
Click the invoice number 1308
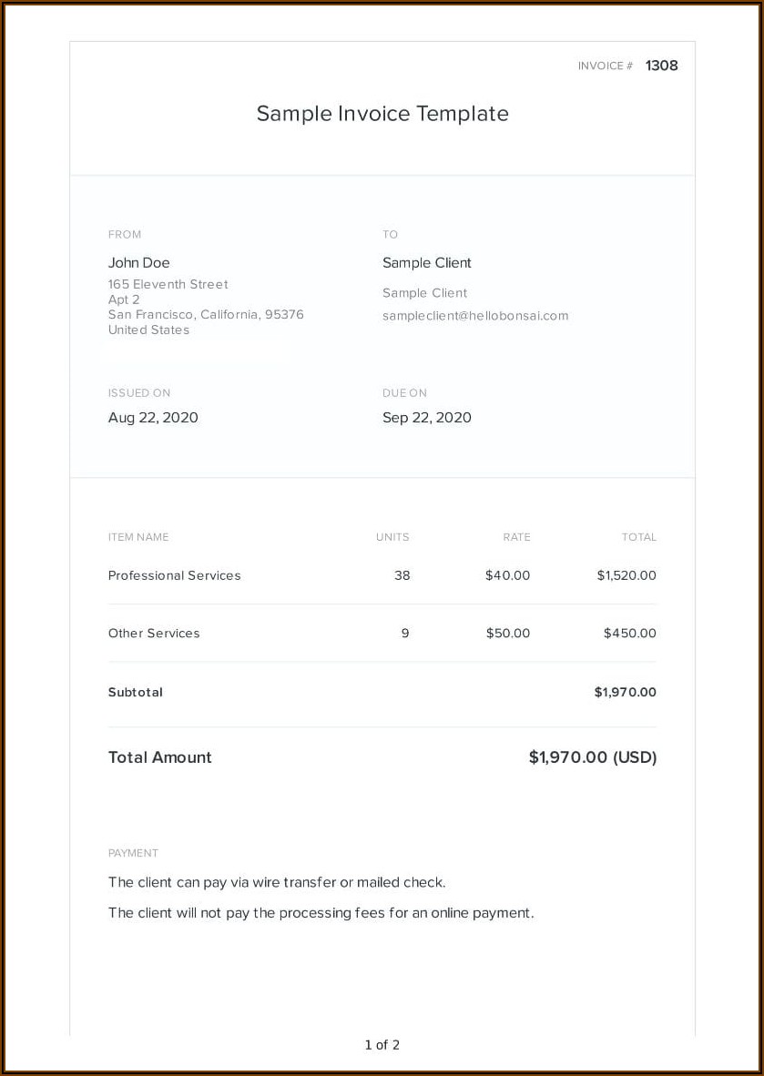coord(661,66)
